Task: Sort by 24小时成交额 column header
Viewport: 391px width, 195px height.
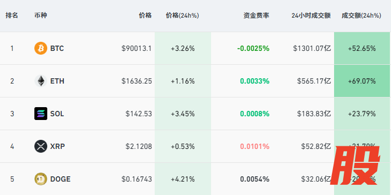Action: (x=311, y=16)
